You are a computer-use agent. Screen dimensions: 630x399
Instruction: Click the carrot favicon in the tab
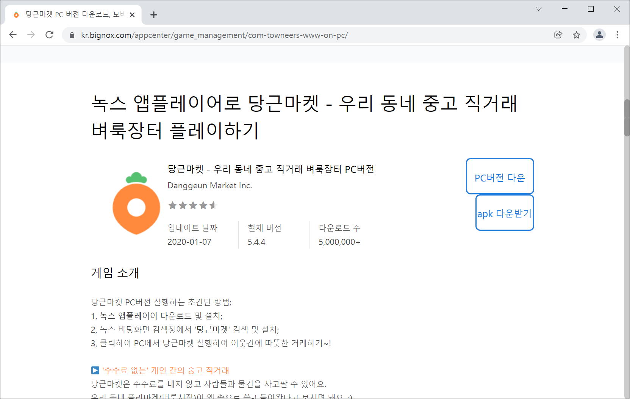click(16, 15)
